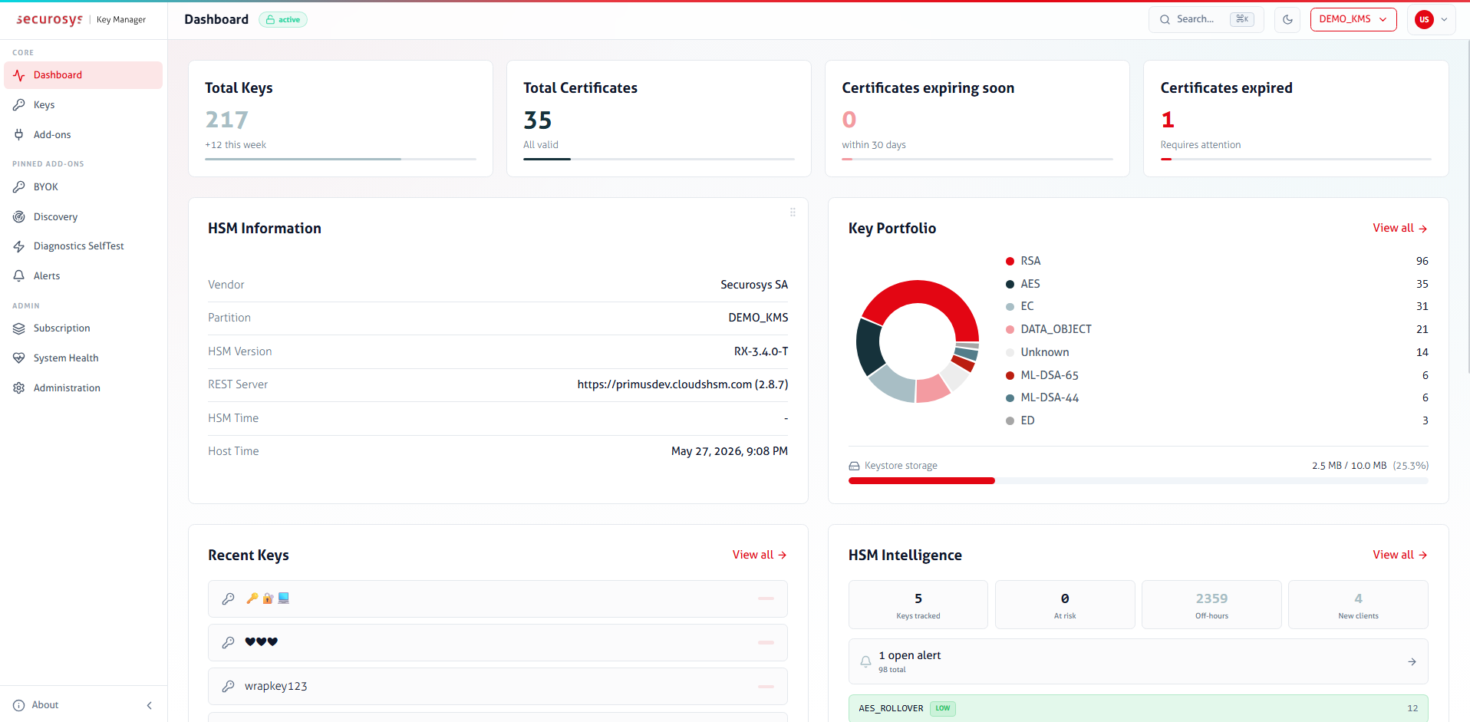Screen dimensions: 1470x722
Task: Click the REST Server URL value
Action: [683, 384]
